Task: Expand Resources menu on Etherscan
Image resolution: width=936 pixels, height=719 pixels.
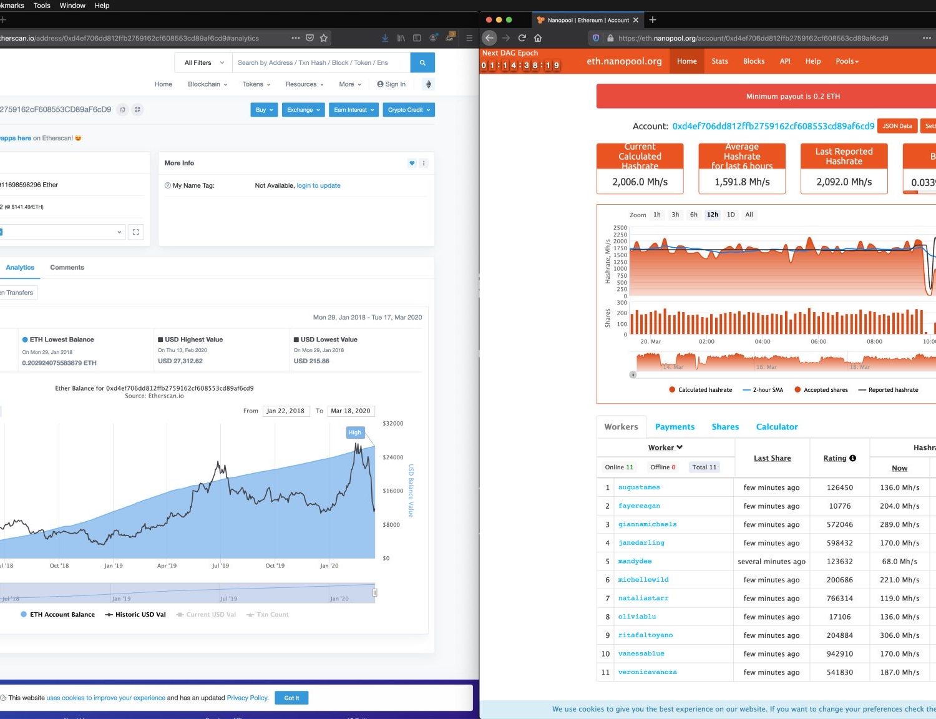Action: click(x=305, y=84)
